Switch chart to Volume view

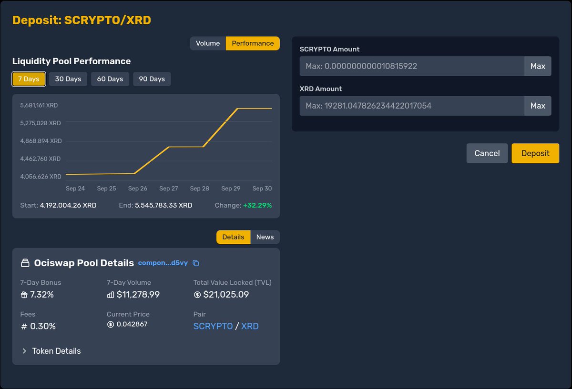click(x=208, y=43)
